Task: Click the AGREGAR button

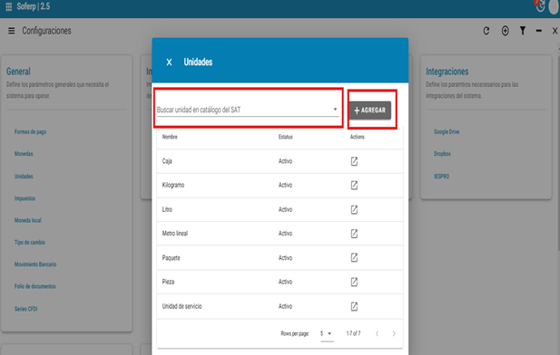Action: click(x=369, y=110)
